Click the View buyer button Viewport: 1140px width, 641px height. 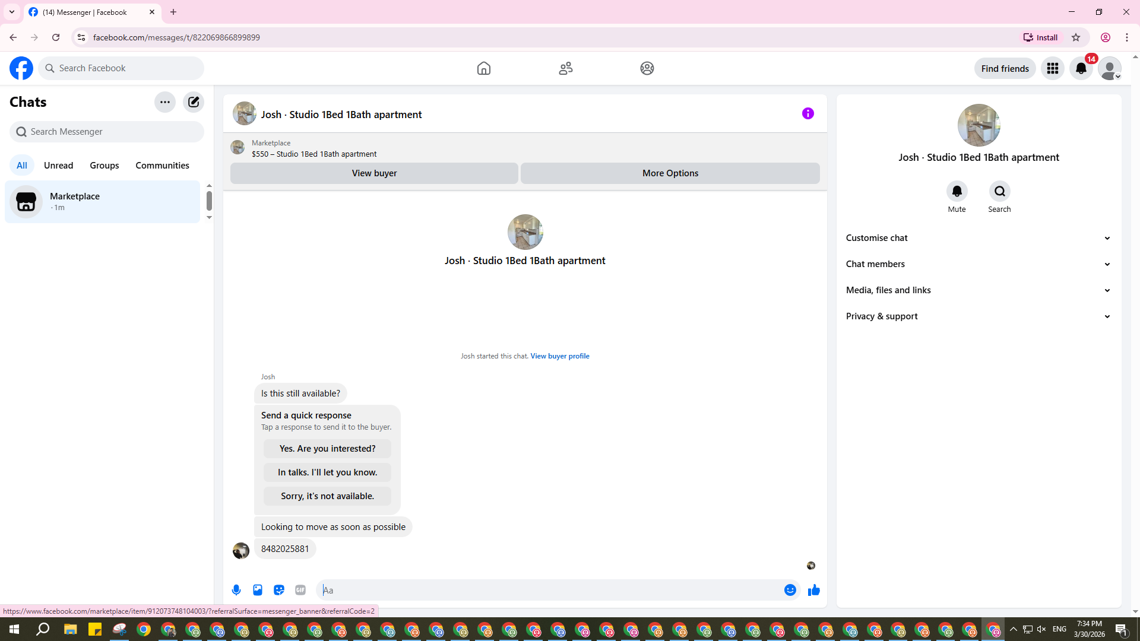(374, 173)
